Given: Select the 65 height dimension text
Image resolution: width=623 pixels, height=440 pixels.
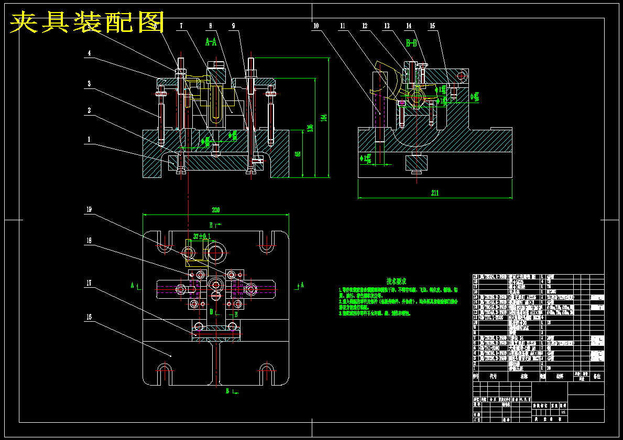Looking at the screenshot, I should (x=298, y=153).
